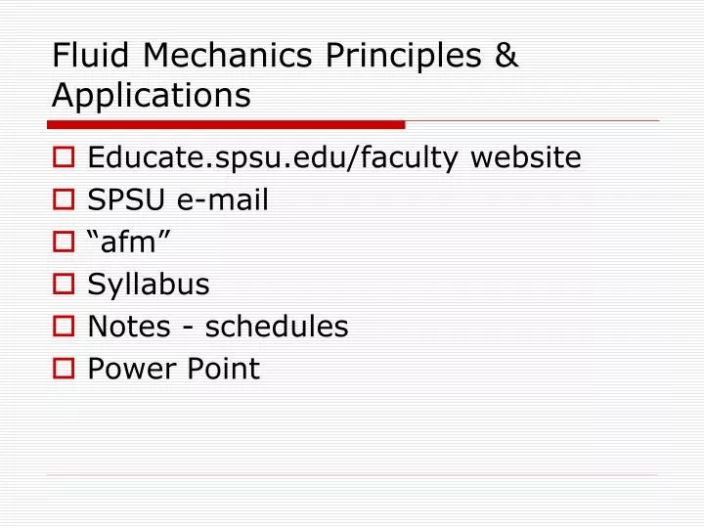Click the SPSU e-mail text line

pyautogui.click(x=178, y=199)
